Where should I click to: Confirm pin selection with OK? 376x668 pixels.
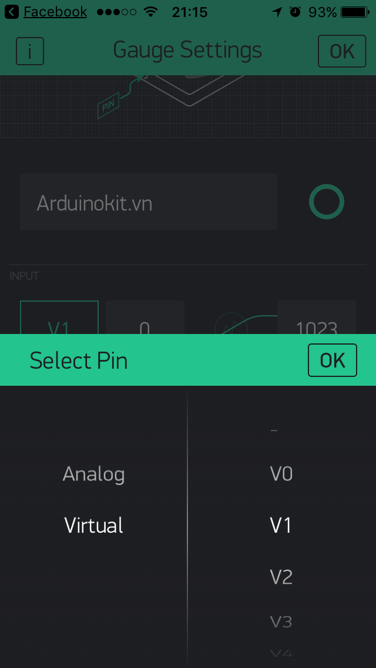tap(332, 360)
